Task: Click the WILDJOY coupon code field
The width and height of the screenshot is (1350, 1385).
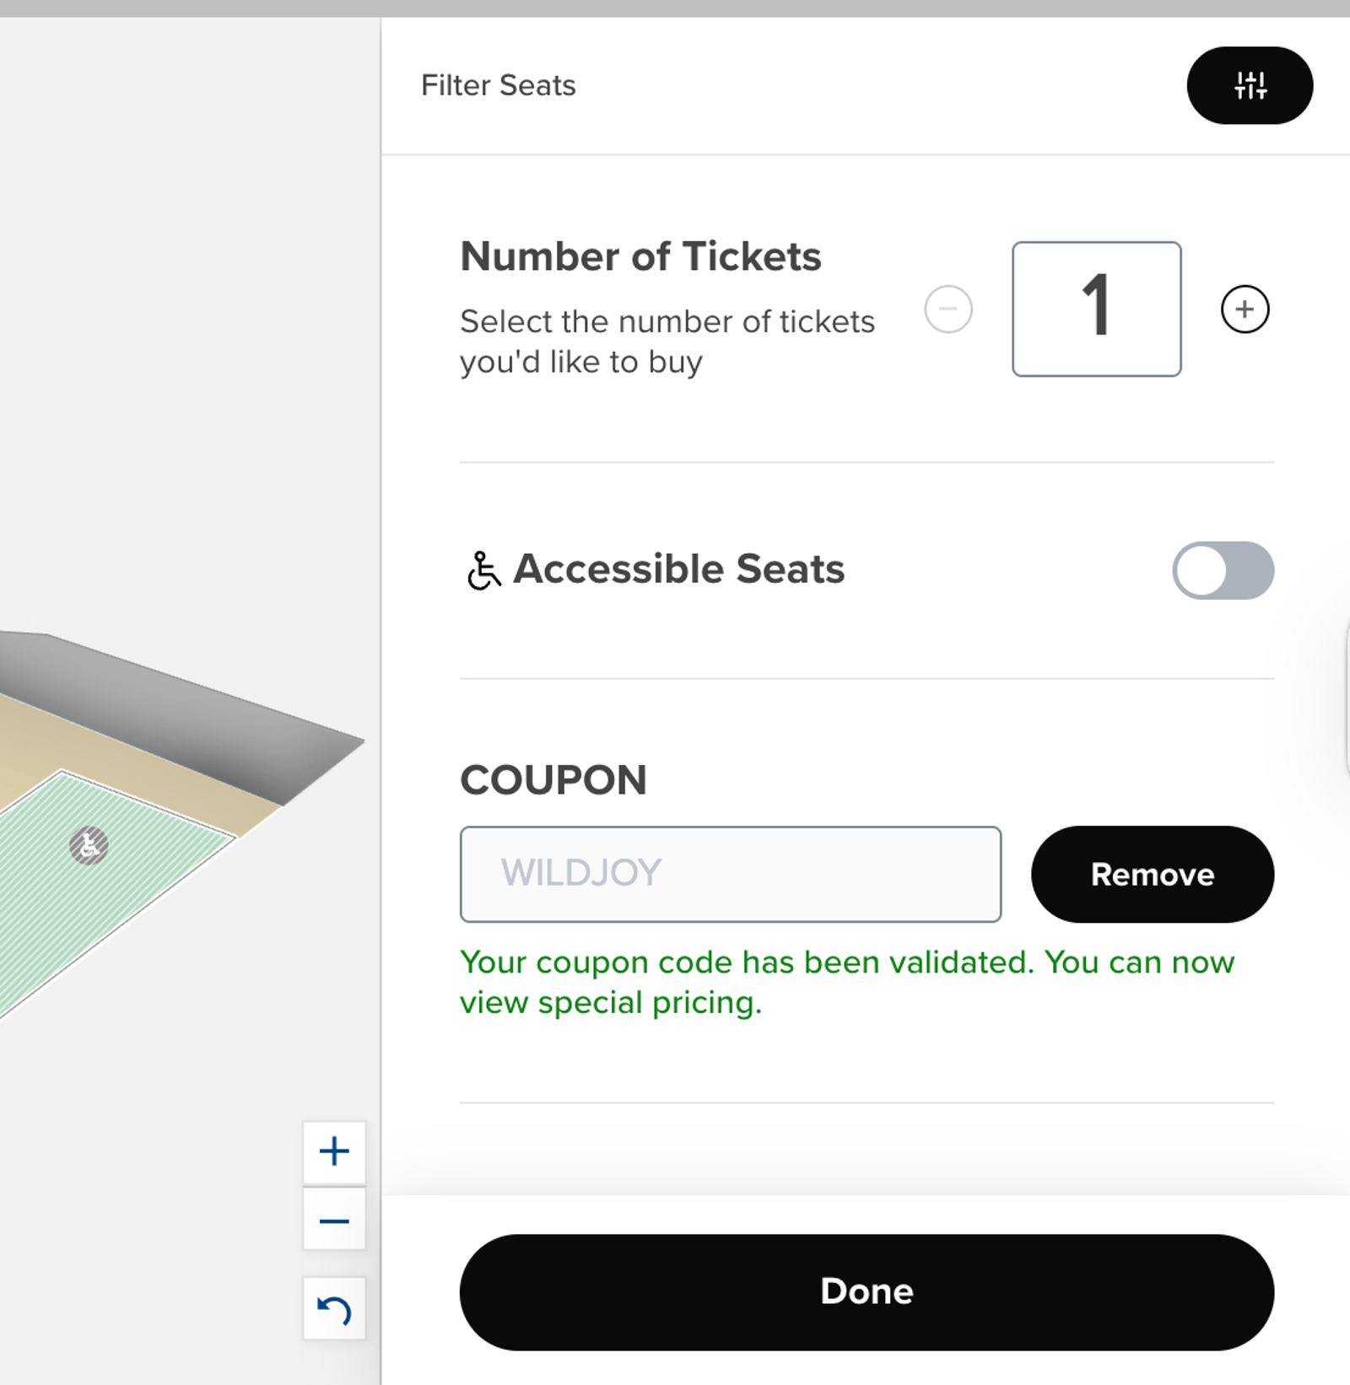Action: click(x=730, y=874)
